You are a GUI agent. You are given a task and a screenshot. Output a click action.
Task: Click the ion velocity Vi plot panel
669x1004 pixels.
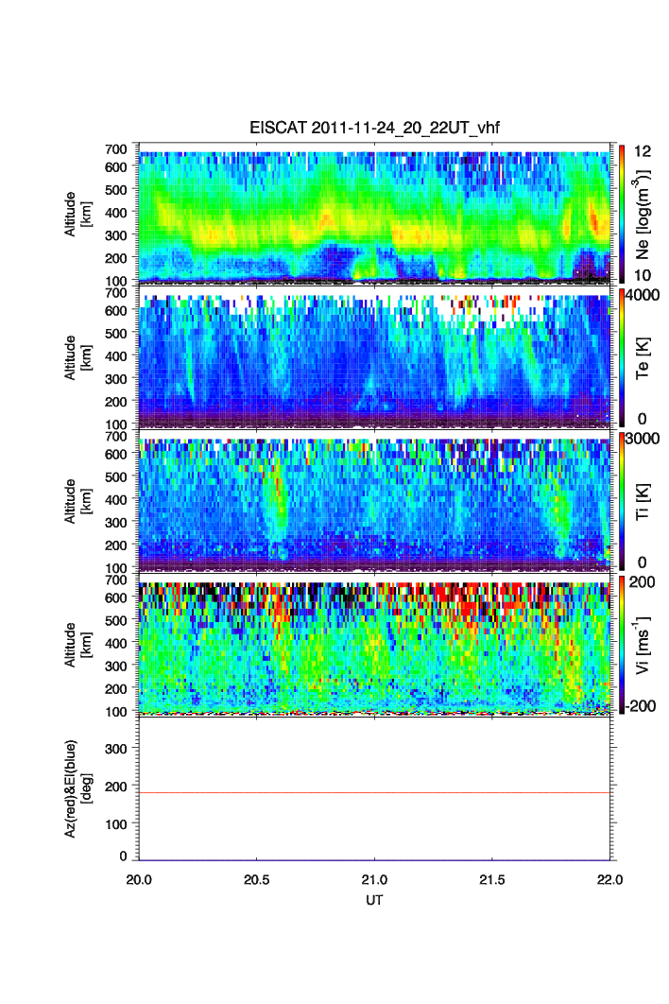(374, 644)
